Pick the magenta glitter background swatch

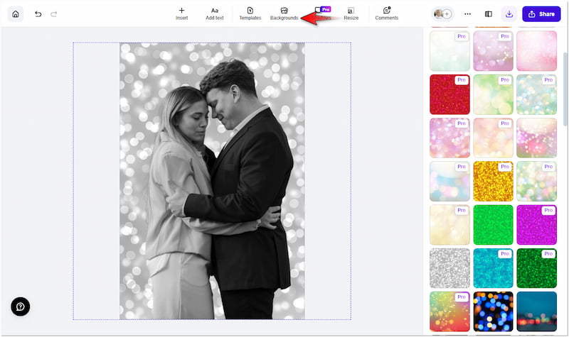536,224
